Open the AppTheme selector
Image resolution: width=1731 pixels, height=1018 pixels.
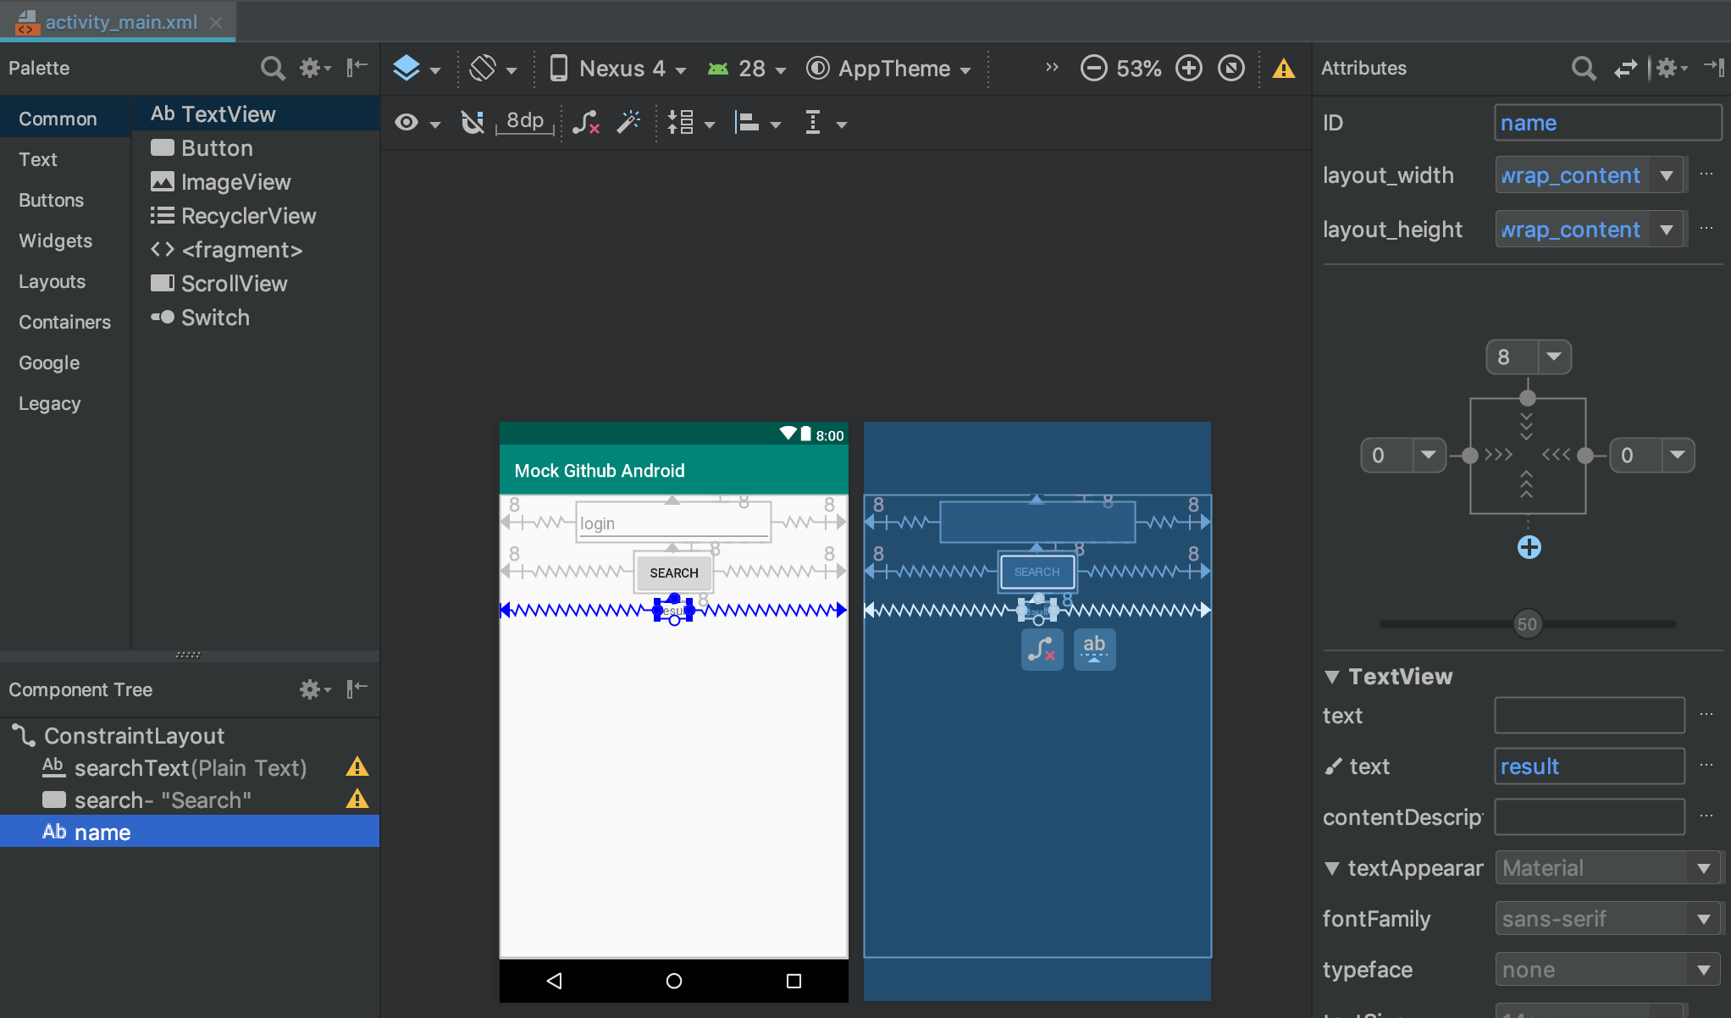(888, 69)
